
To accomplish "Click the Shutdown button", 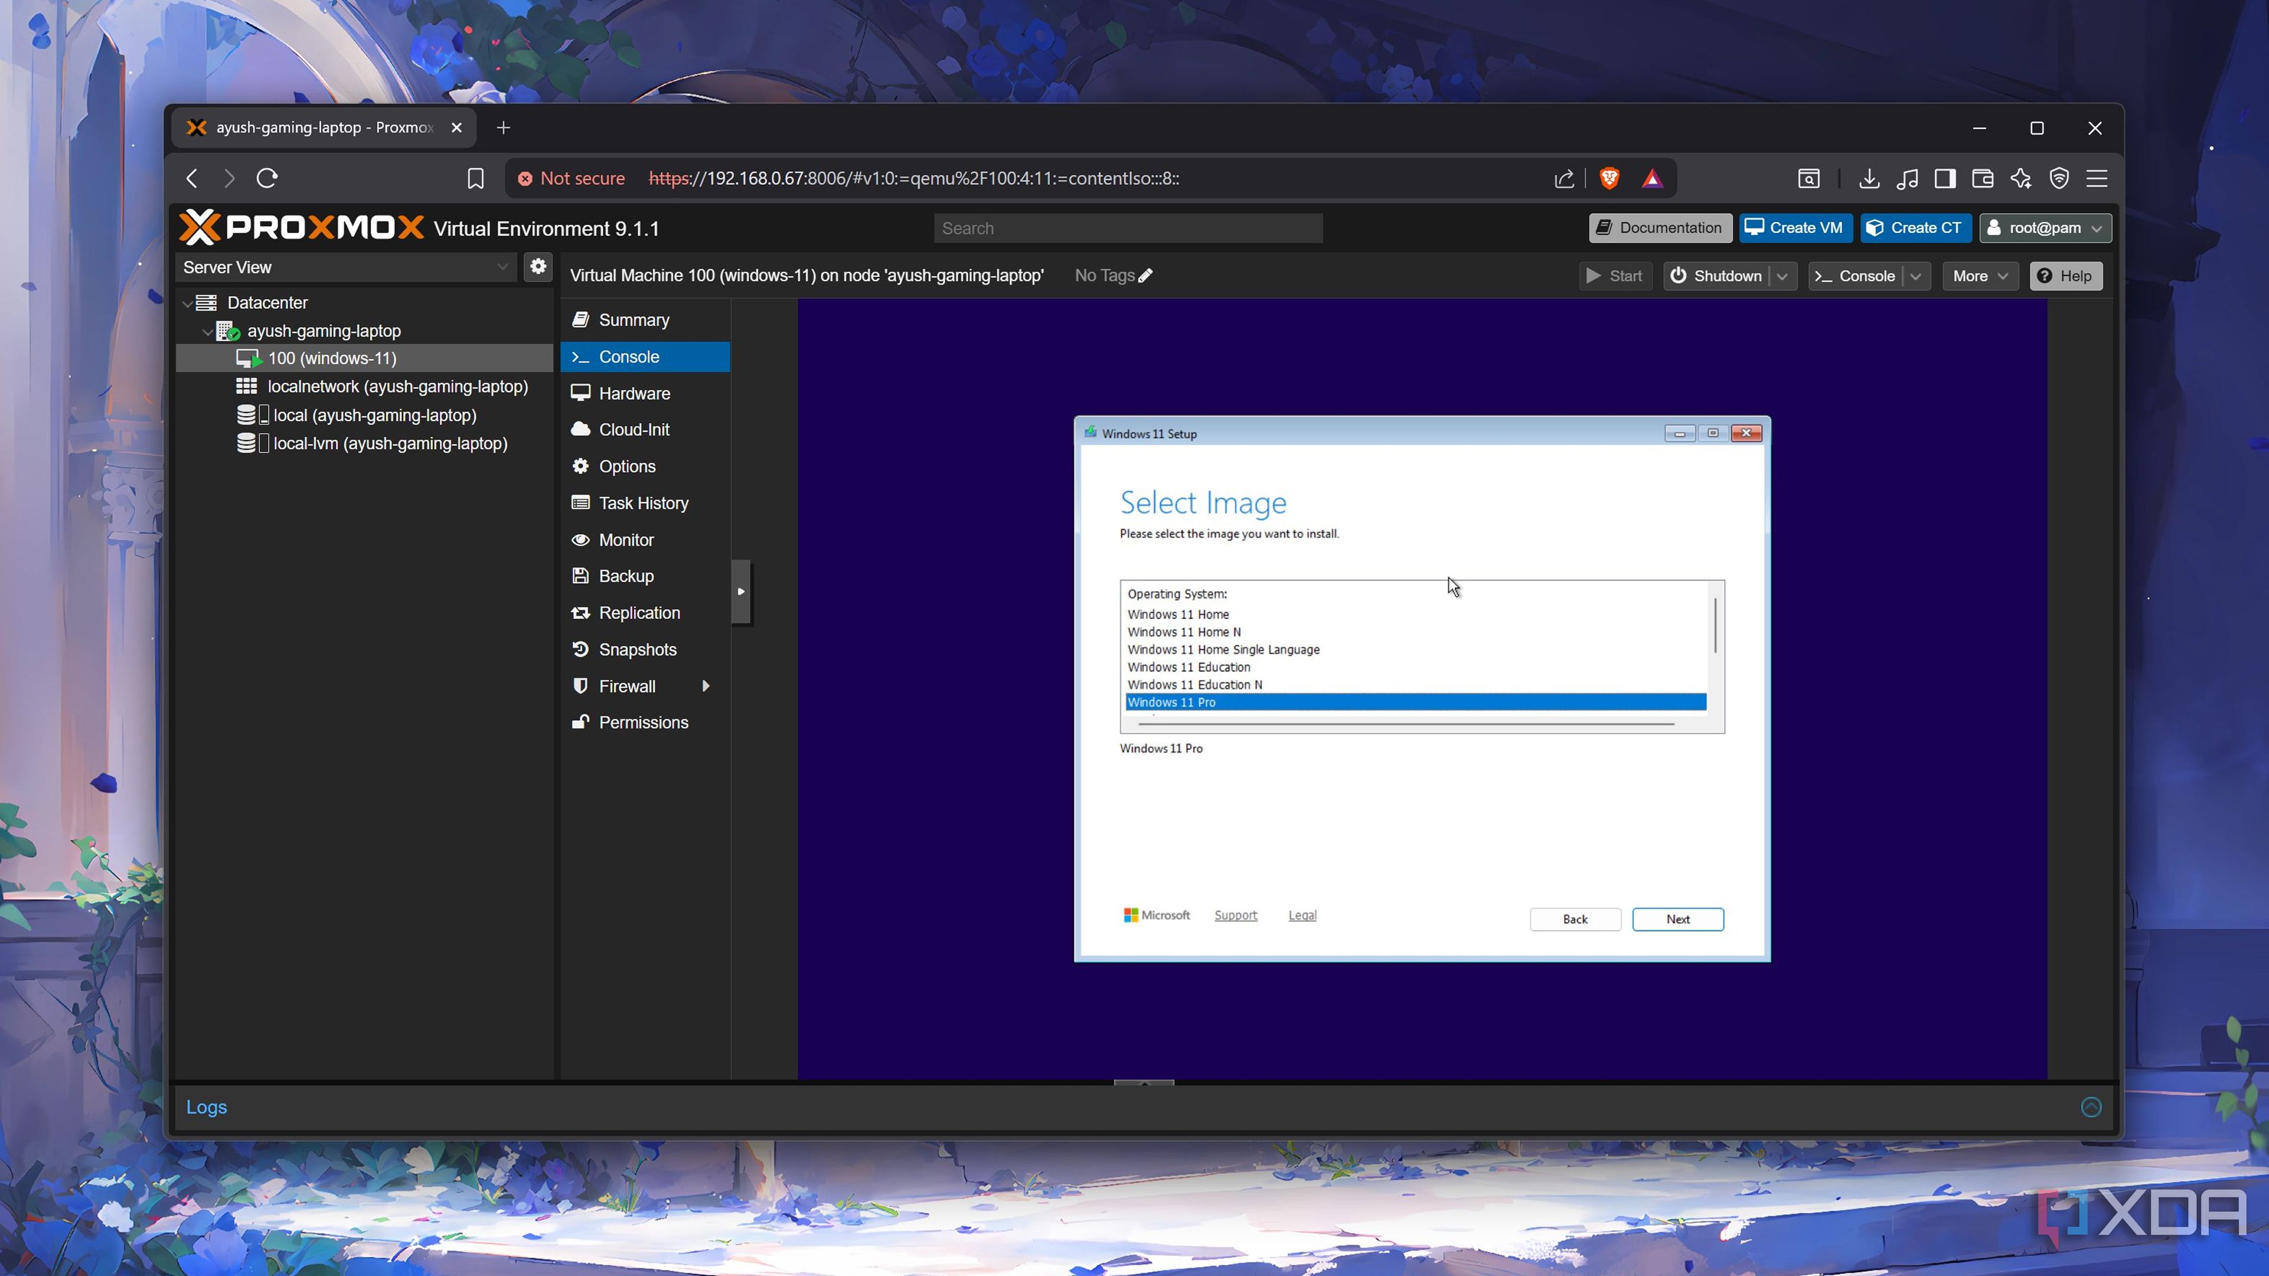I will click(x=1716, y=276).
